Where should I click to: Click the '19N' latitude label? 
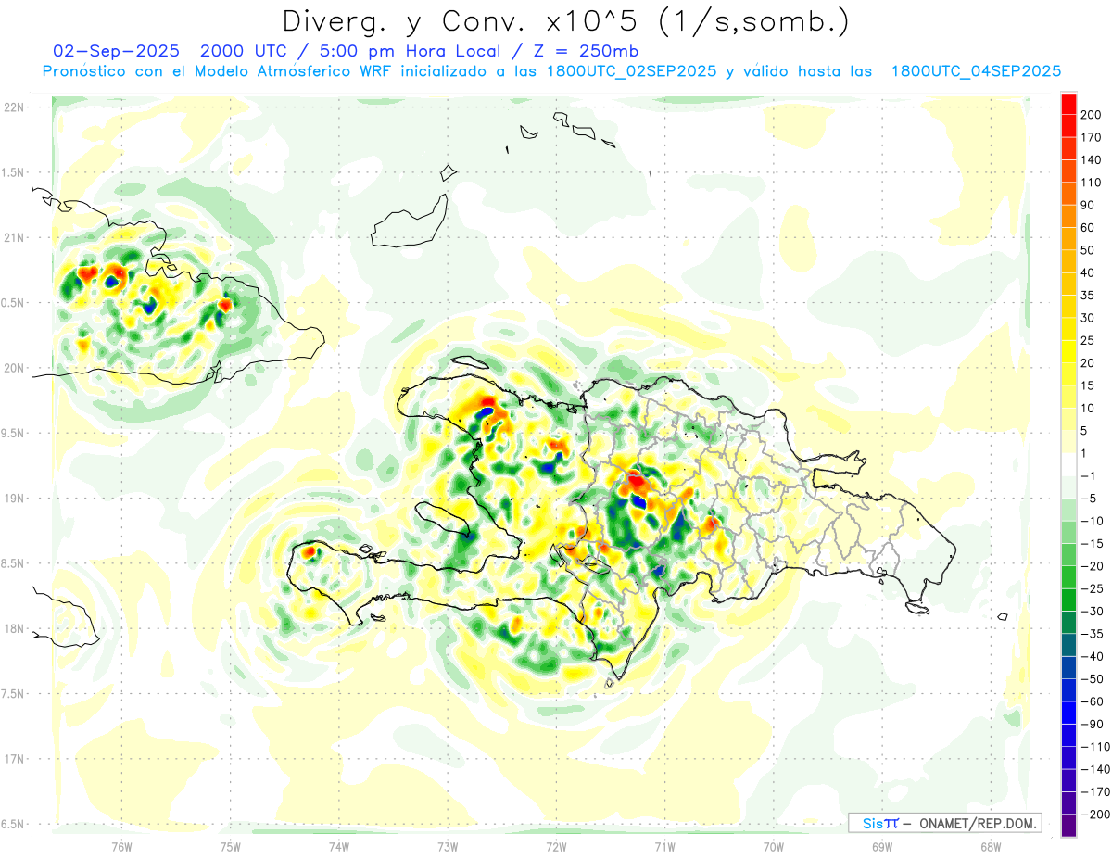14,499
